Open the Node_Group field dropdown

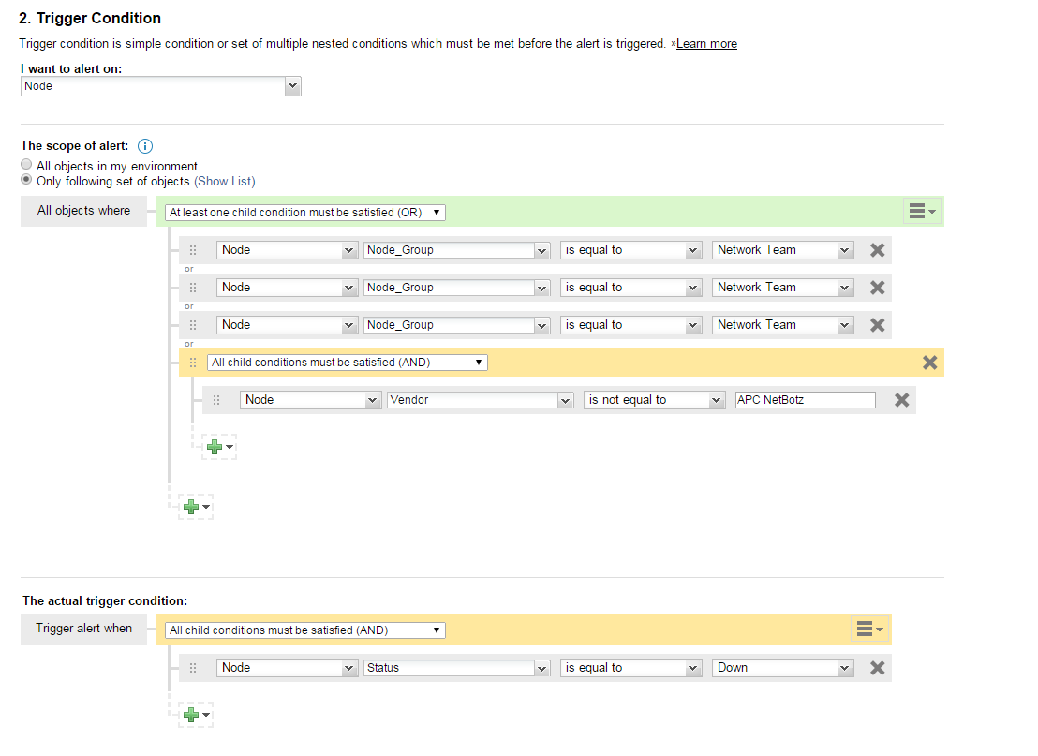456,249
